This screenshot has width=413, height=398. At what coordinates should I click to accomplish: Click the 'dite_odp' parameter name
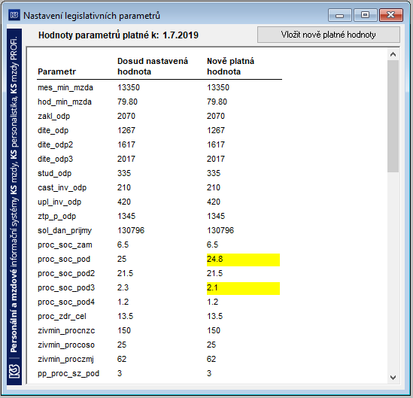click(53, 131)
